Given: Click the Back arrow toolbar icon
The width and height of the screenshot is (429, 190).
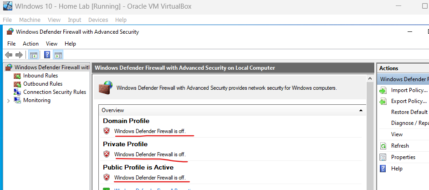Looking at the screenshot, I should (9, 55).
